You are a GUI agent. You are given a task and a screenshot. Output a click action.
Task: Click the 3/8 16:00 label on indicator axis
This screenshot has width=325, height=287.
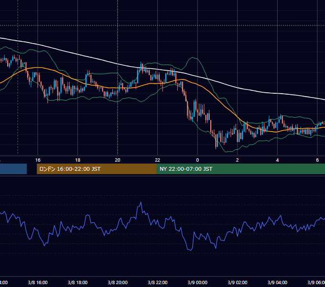point(38,282)
